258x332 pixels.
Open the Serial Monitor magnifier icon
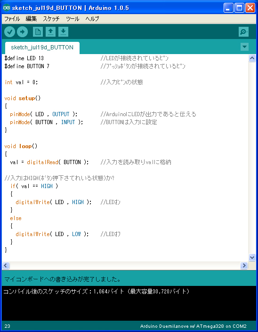pyautogui.click(x=243, y=32)
